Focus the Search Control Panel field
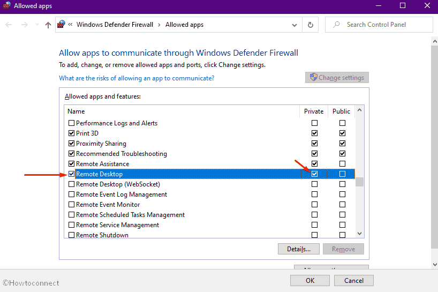Image resolution: width=438 pixels, height=292 pixels. [379, 25]
